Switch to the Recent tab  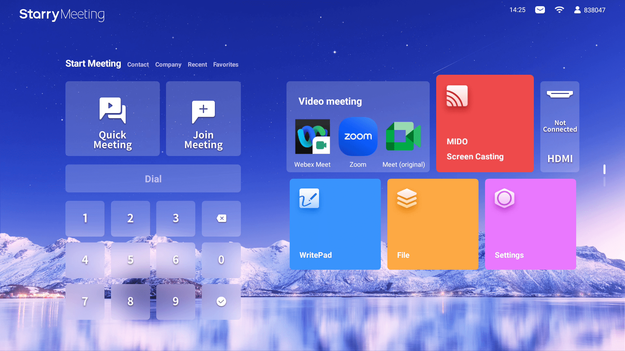pyautogui.click(x=197, y=65)
